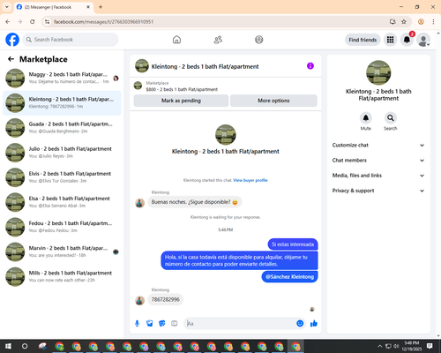Expand Media, files and links section
Viewport: 441px width, 353px height.
(x=378, y=176)
